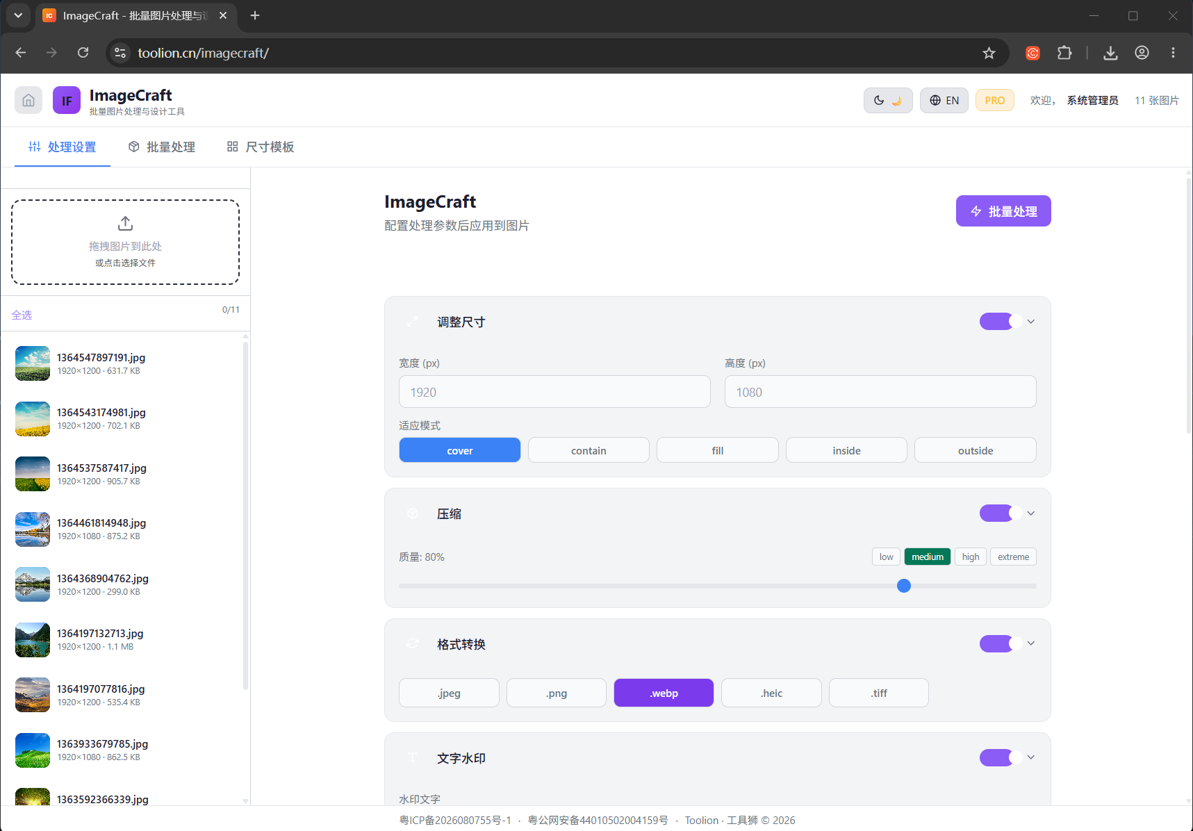Open the 处理设置 tab
This screenshot has width=1193, height=831.
pos(63,147)
